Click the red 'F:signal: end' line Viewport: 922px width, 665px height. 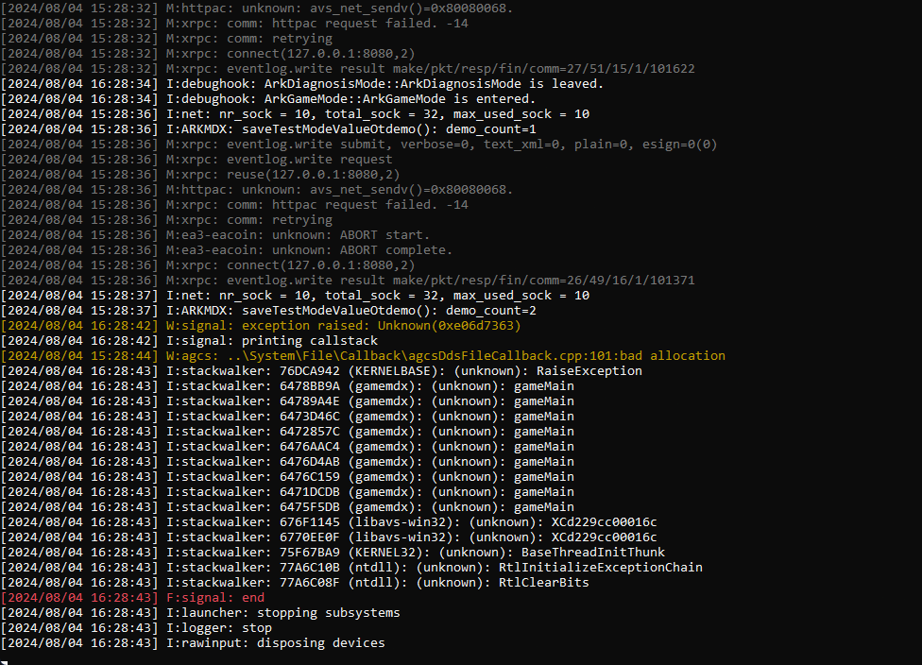pos(215,598)
